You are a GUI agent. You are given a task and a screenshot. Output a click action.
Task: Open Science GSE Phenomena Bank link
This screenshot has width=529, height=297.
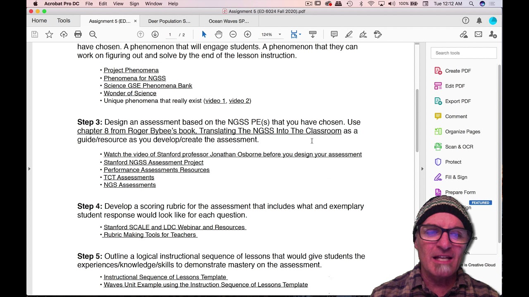point(148,86)
